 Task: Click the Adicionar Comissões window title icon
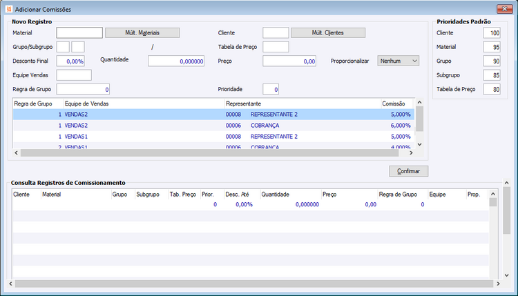8,9
